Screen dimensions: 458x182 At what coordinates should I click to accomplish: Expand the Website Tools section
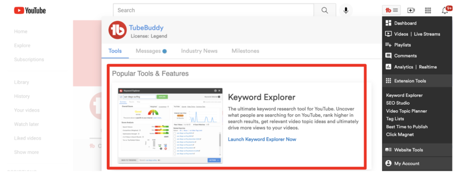(x=408, y=150)
